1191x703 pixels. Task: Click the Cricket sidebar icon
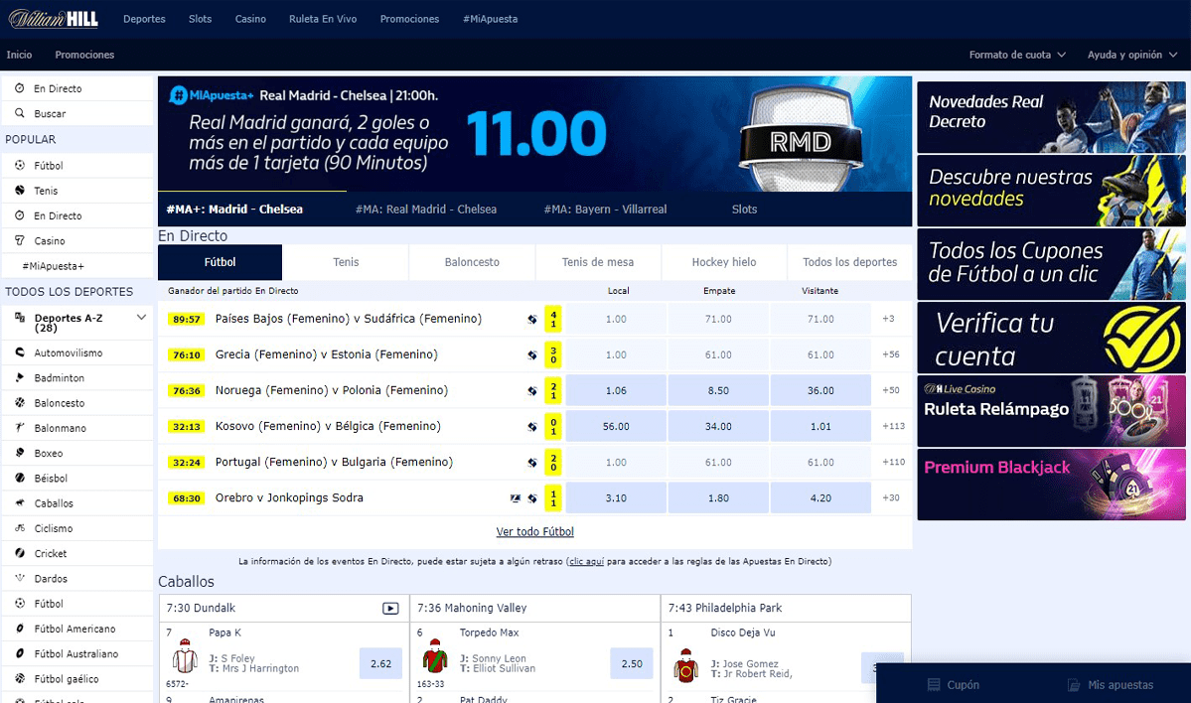coord(20,553)
